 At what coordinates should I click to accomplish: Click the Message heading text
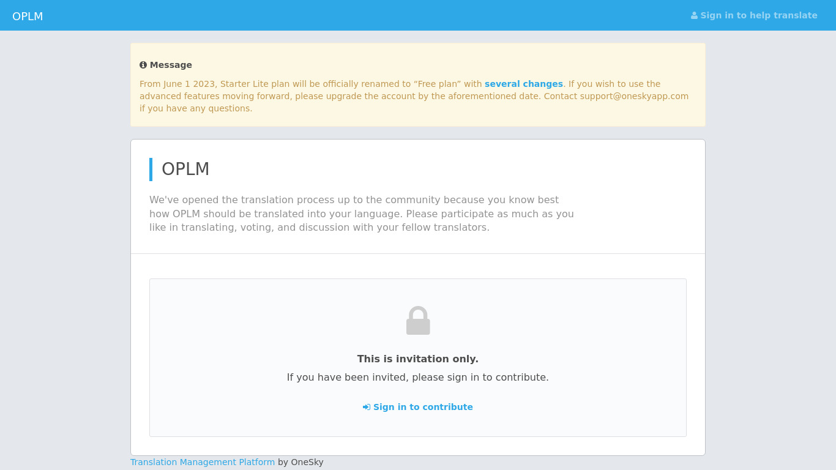tap(171, 65)
